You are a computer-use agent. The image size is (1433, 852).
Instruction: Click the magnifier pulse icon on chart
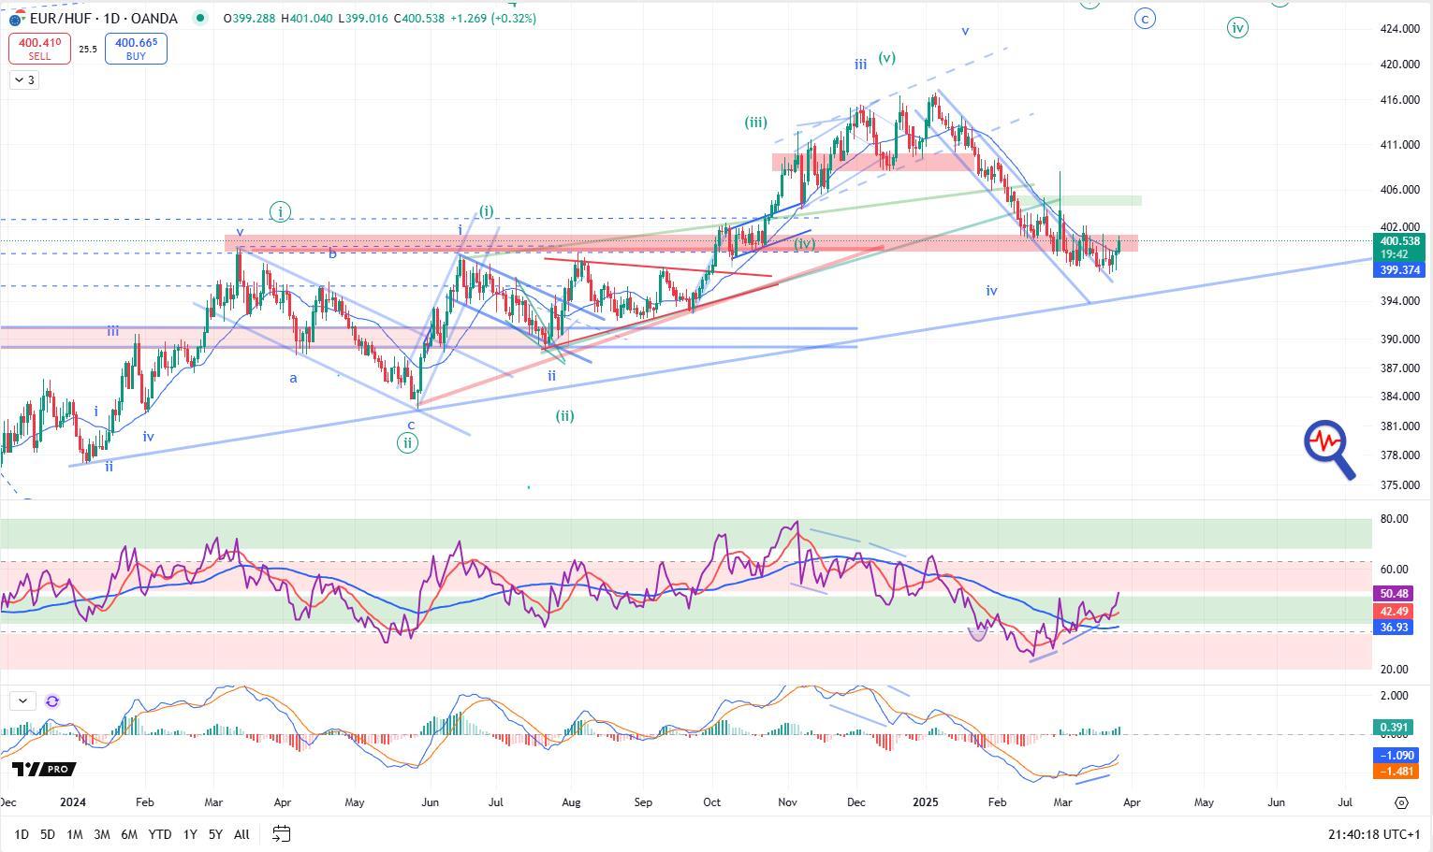pos(1329,449)
